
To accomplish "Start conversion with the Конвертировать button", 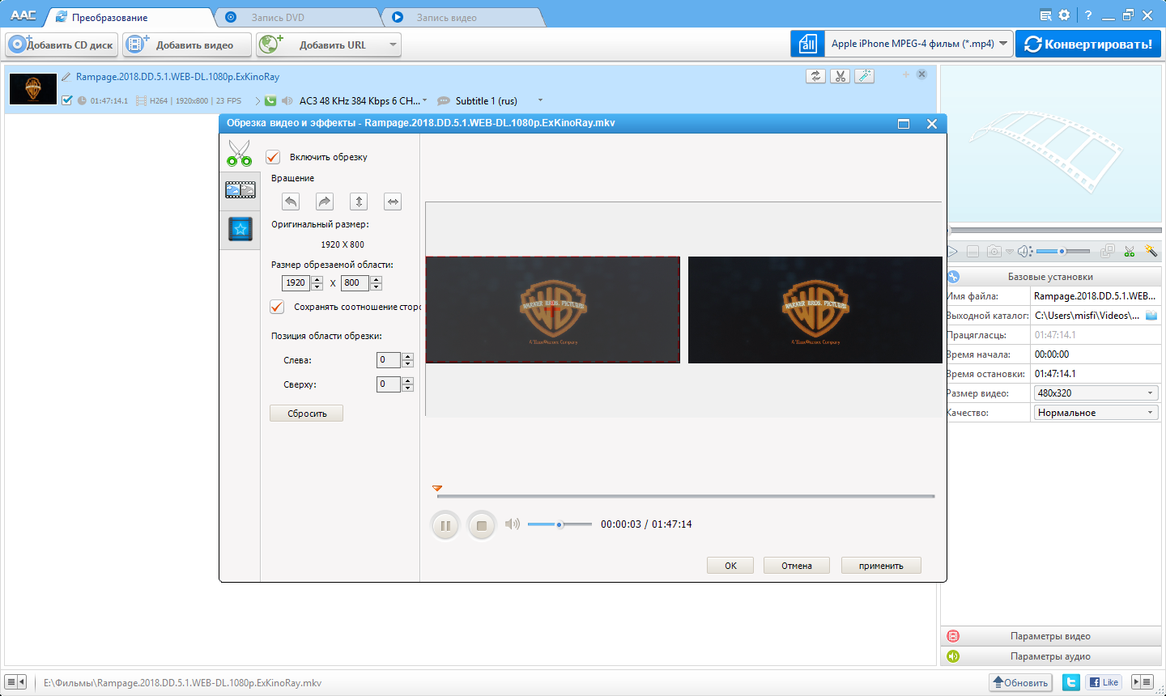I will coord(1088,45).
